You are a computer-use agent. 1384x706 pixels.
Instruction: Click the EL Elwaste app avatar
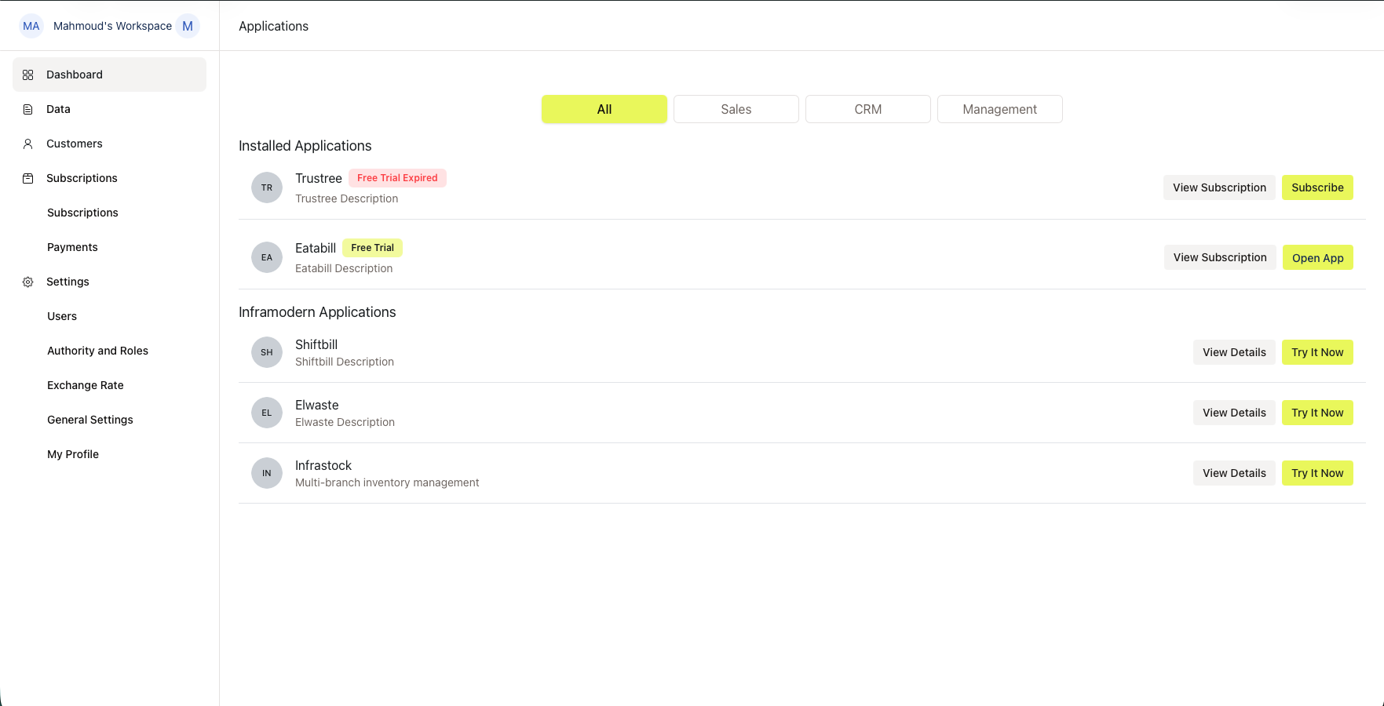pos(267,413)
